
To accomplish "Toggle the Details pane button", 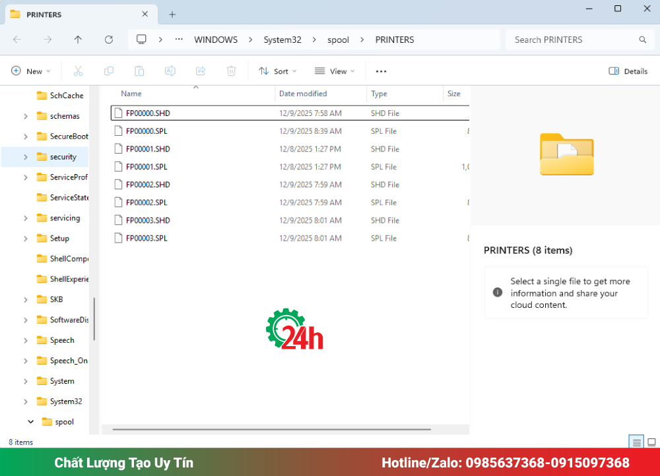I will (x=628, y=71).
